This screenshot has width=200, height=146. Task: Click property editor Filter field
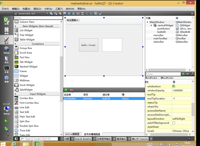pos(163,74)
